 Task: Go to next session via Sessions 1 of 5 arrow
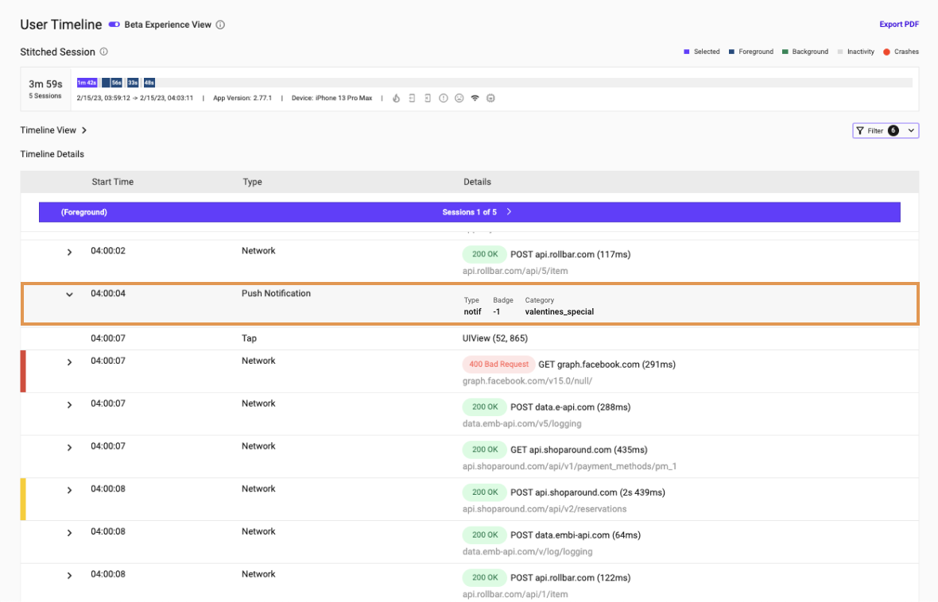click(x=509, y=211)
